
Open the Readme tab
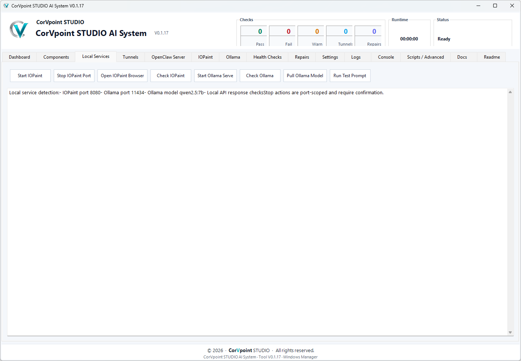(x=492, y=57)
